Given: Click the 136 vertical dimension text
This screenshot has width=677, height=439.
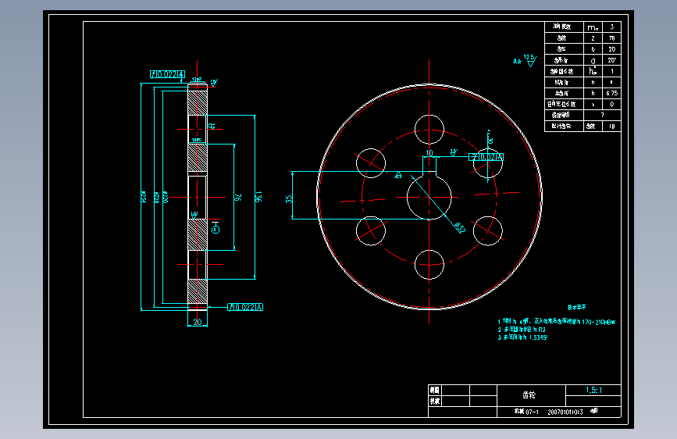Looking at the screenshot, I should pyautogui.click(x=258, y=197).
